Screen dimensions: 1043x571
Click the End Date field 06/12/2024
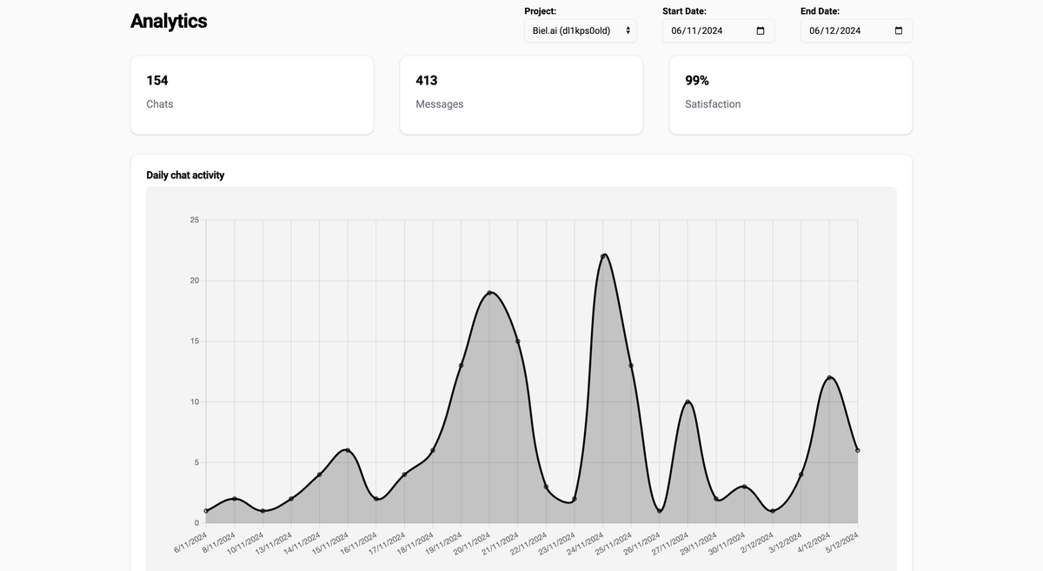point(856,30)
